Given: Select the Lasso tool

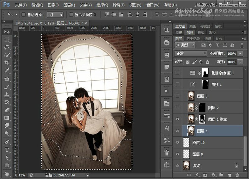Looking at the screenshot, I should (x=5, y=47).
